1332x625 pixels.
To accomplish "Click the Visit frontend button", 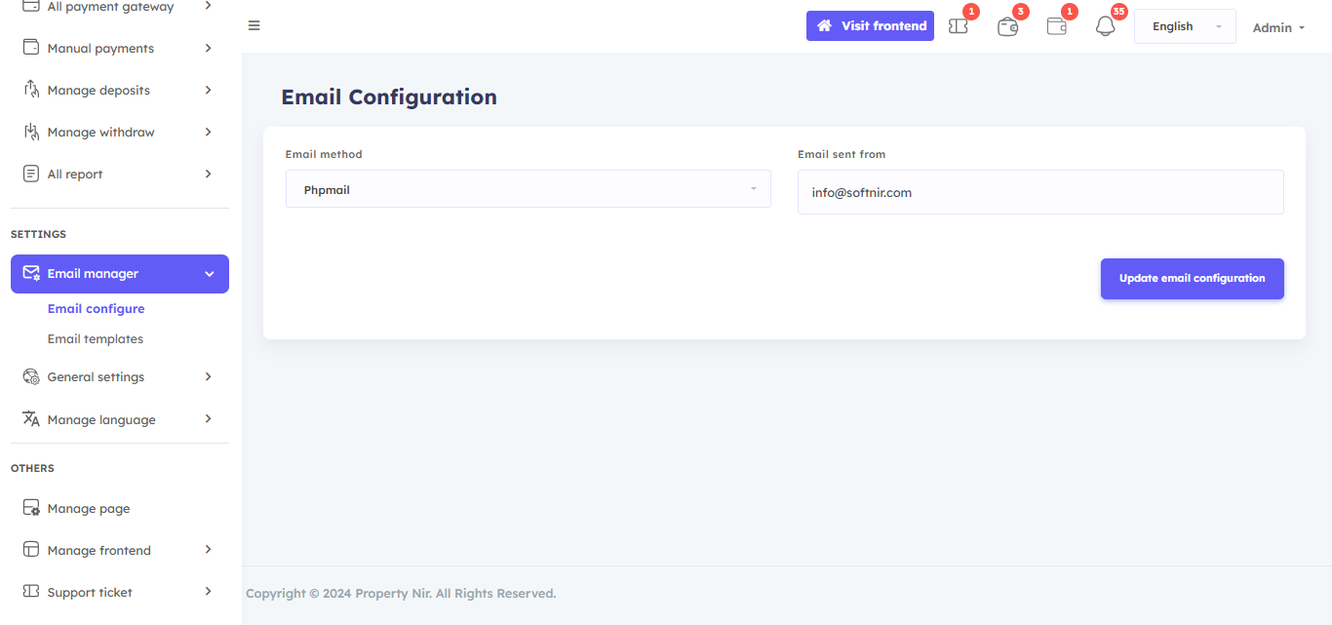I will (870, 26).
